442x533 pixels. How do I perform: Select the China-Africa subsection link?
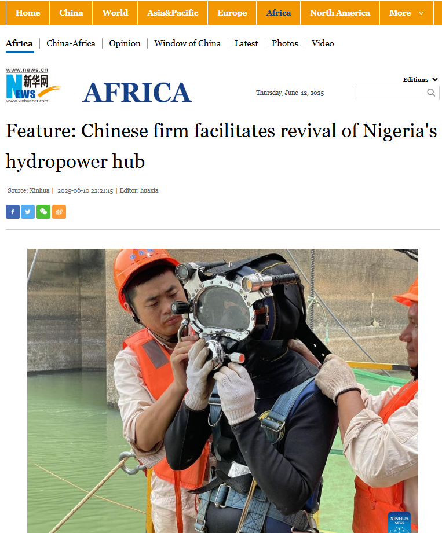71,43
